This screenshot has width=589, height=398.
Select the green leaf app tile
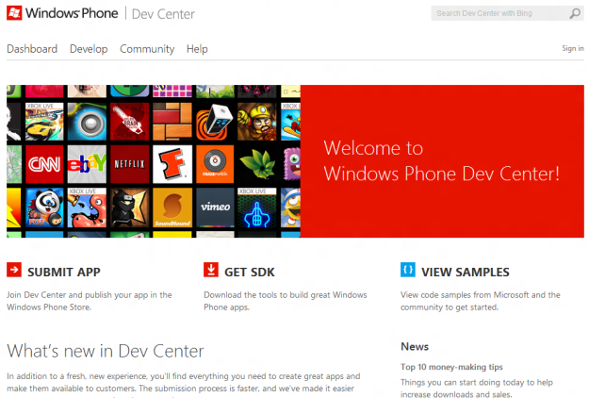257,164
